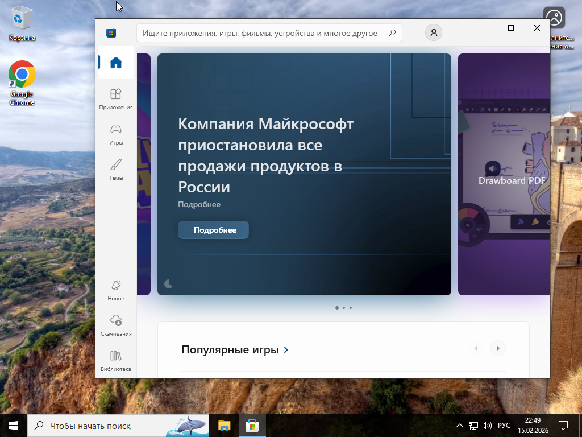Screen dimensions: 582x437
Task: Open the volume tray icon
Action: pyautogui.click(x=487, y=426)
